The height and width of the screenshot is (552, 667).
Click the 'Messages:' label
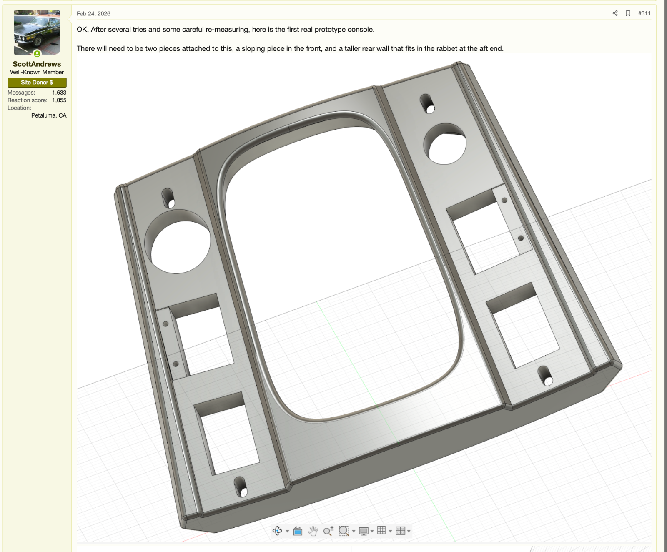coord(21,93)
